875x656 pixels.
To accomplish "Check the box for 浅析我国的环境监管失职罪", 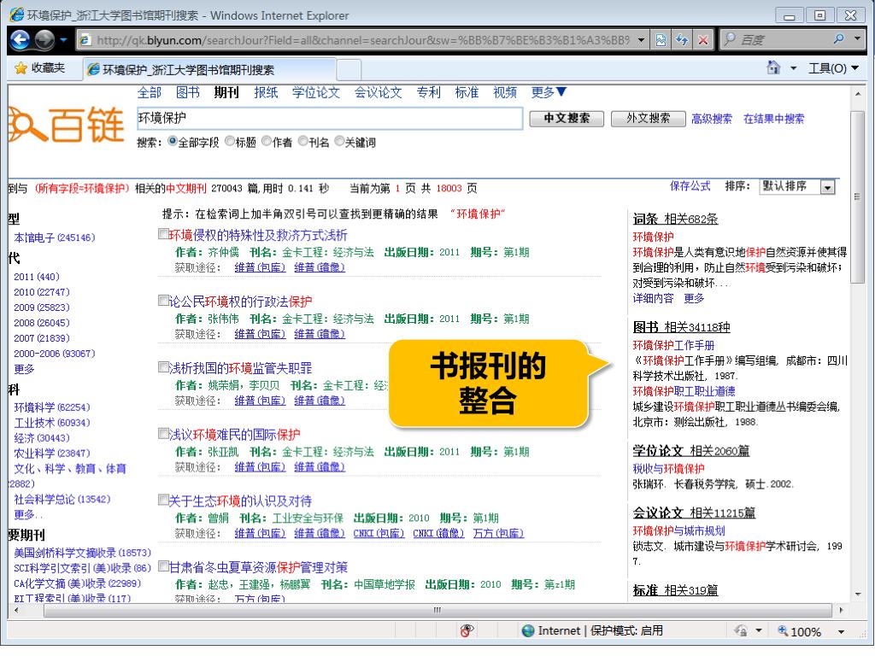I will [163, 367].
